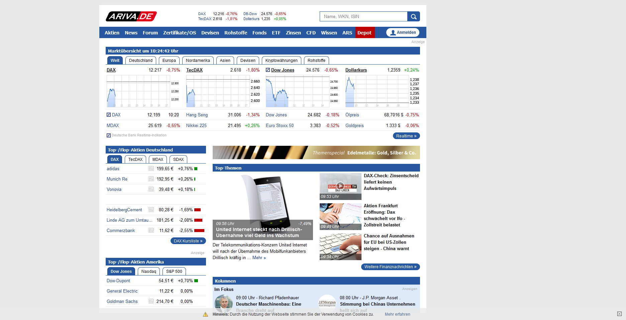This screenshot has width=626, height=320.
Task: Switch to Kryptowährungen tab
Action: pyautogui.click(x=282, y=60)
